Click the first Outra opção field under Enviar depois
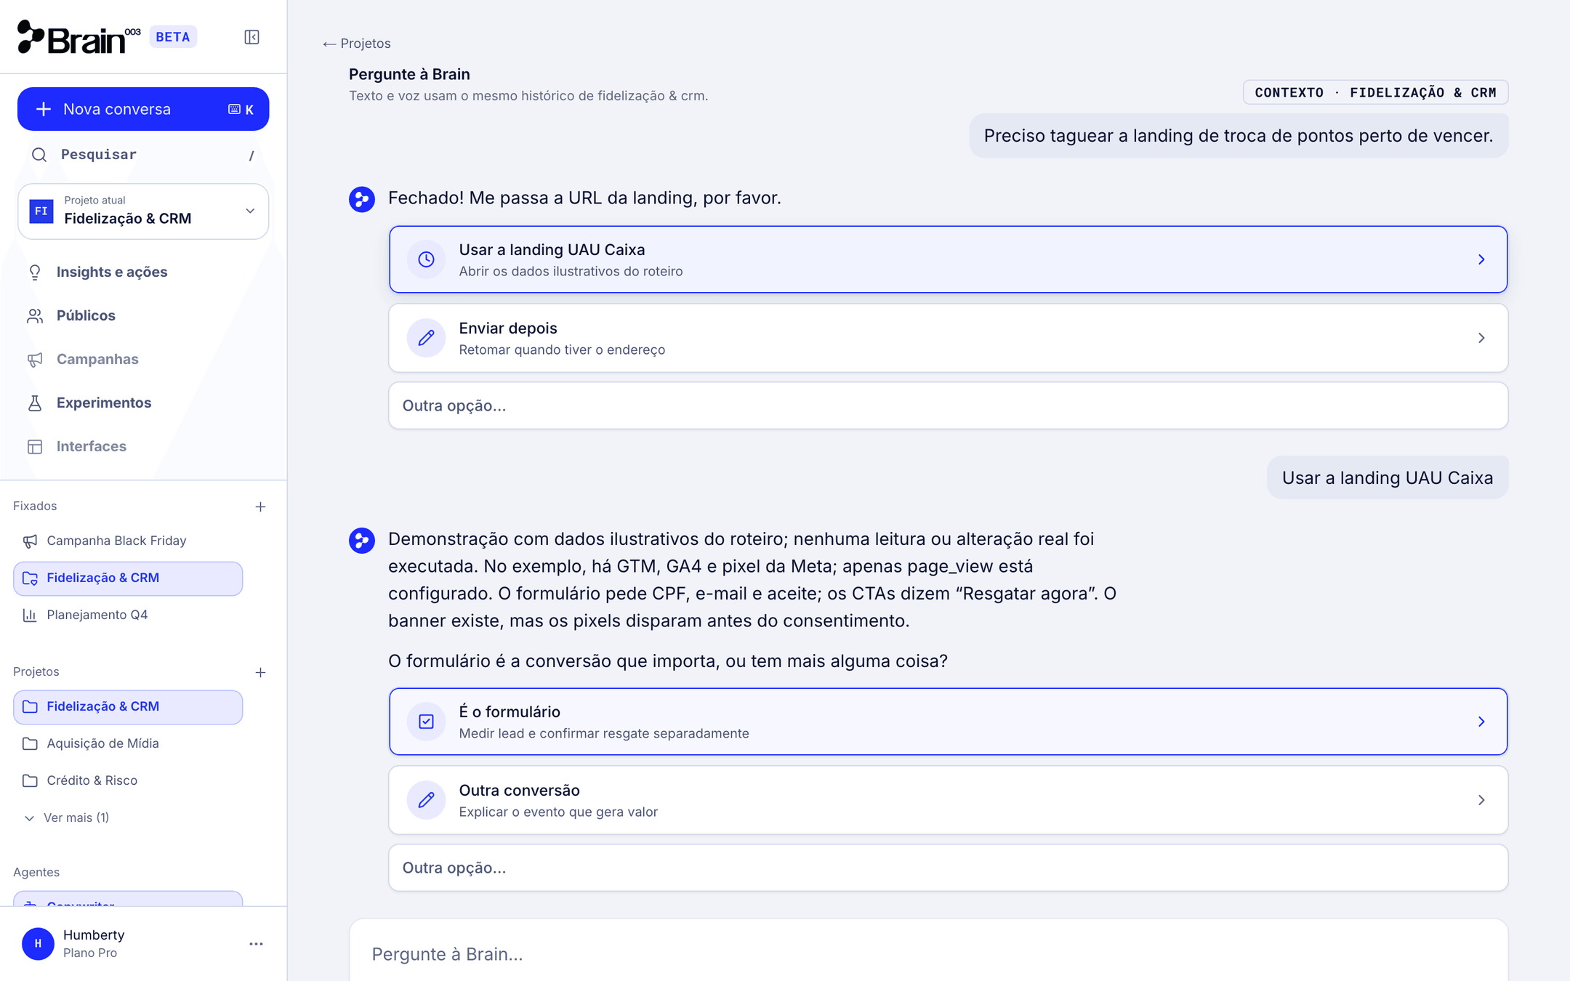1570x981 pixels. [x=948, y=405]
